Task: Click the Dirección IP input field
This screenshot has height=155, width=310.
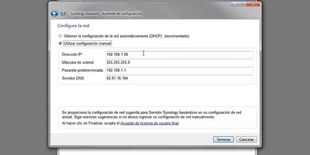Action: point(179,54)
